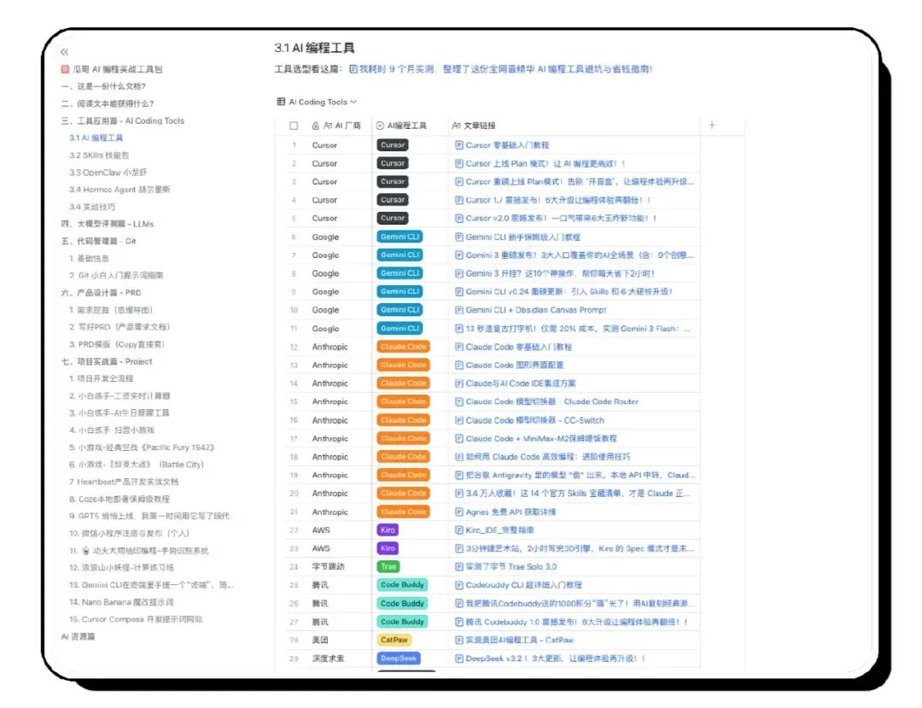Go to 8. Coze本地部署保姆级教程
The height and width of the screenshot is (708, 922).
coord(120,500)
